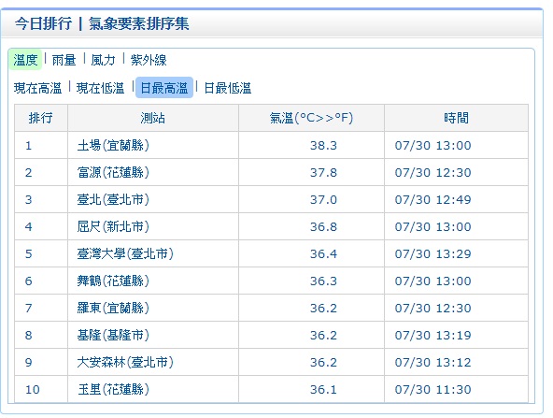The height and width of the screenshot is (418, 553).
Task: Click temperature value 36.8
Action: point(323,226)
